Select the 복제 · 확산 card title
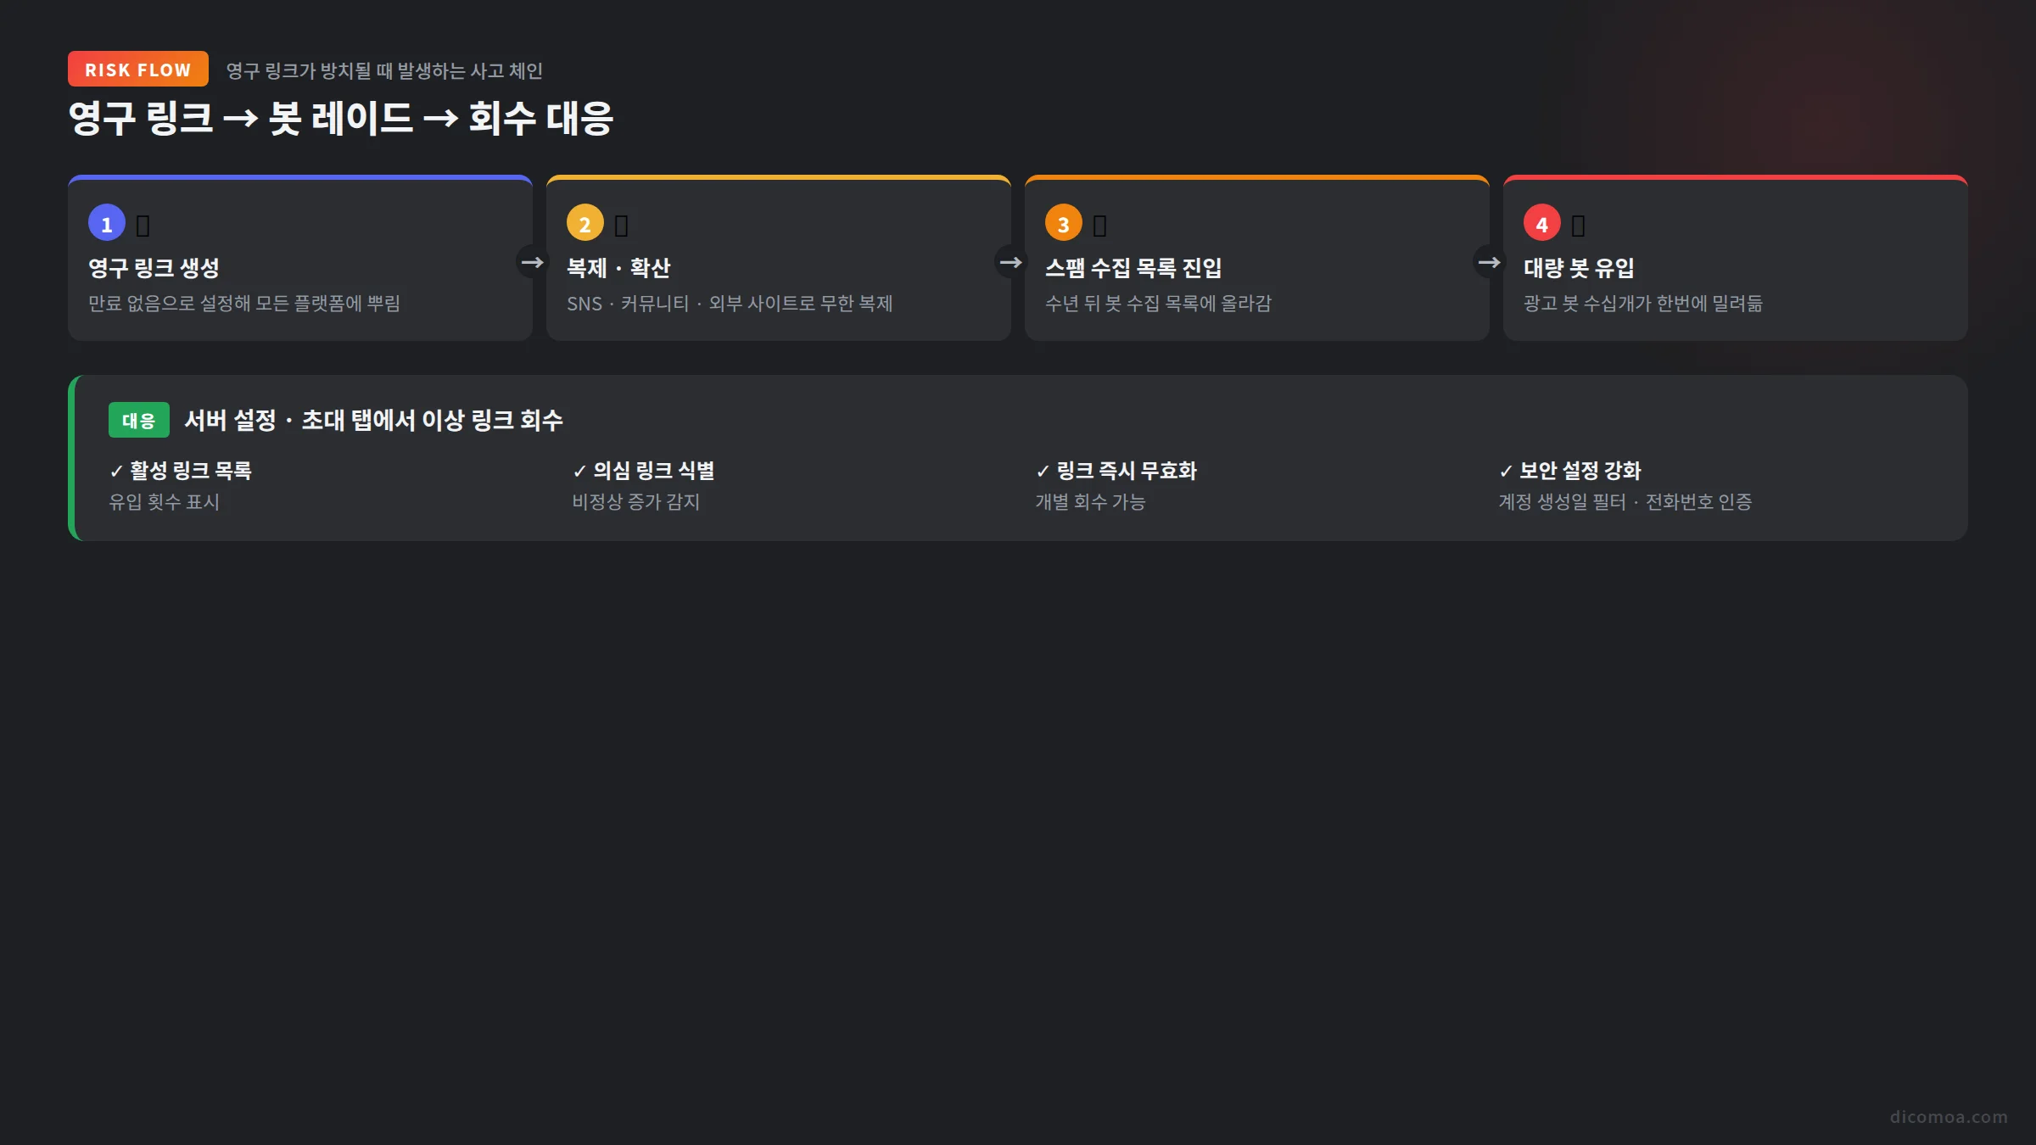The height and width of the screenshot is (1145, 2036). [618, 268]
